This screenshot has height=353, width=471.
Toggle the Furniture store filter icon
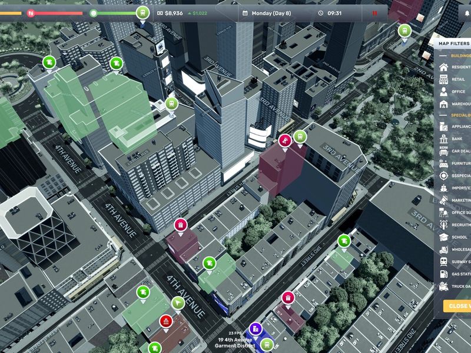pos(444,164)
